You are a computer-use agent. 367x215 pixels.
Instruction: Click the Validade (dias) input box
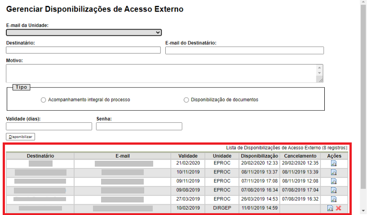pos(49,126)
